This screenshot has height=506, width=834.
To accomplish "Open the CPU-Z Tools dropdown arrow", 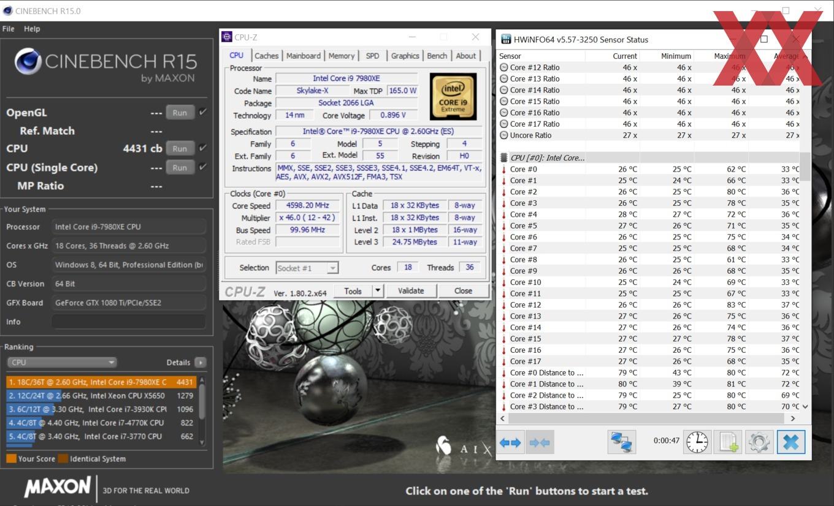I will coord(378,291).
